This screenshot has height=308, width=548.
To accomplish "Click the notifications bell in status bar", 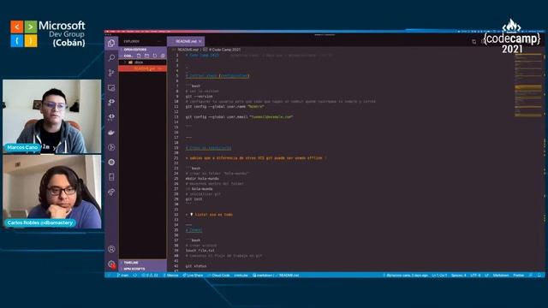I will click(x=539, y=275).
